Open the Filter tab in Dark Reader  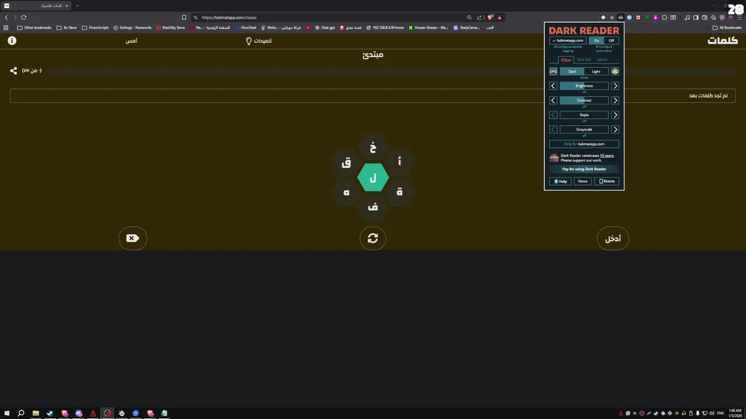click(566, 60)
